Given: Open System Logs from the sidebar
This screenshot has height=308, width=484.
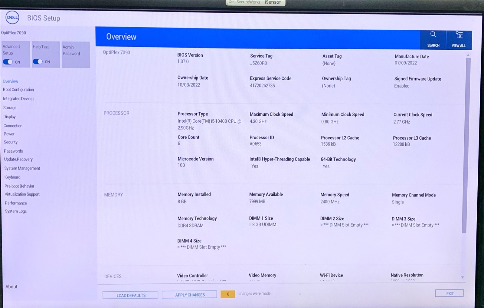Looking at the screenshot, I should (16, 211).
